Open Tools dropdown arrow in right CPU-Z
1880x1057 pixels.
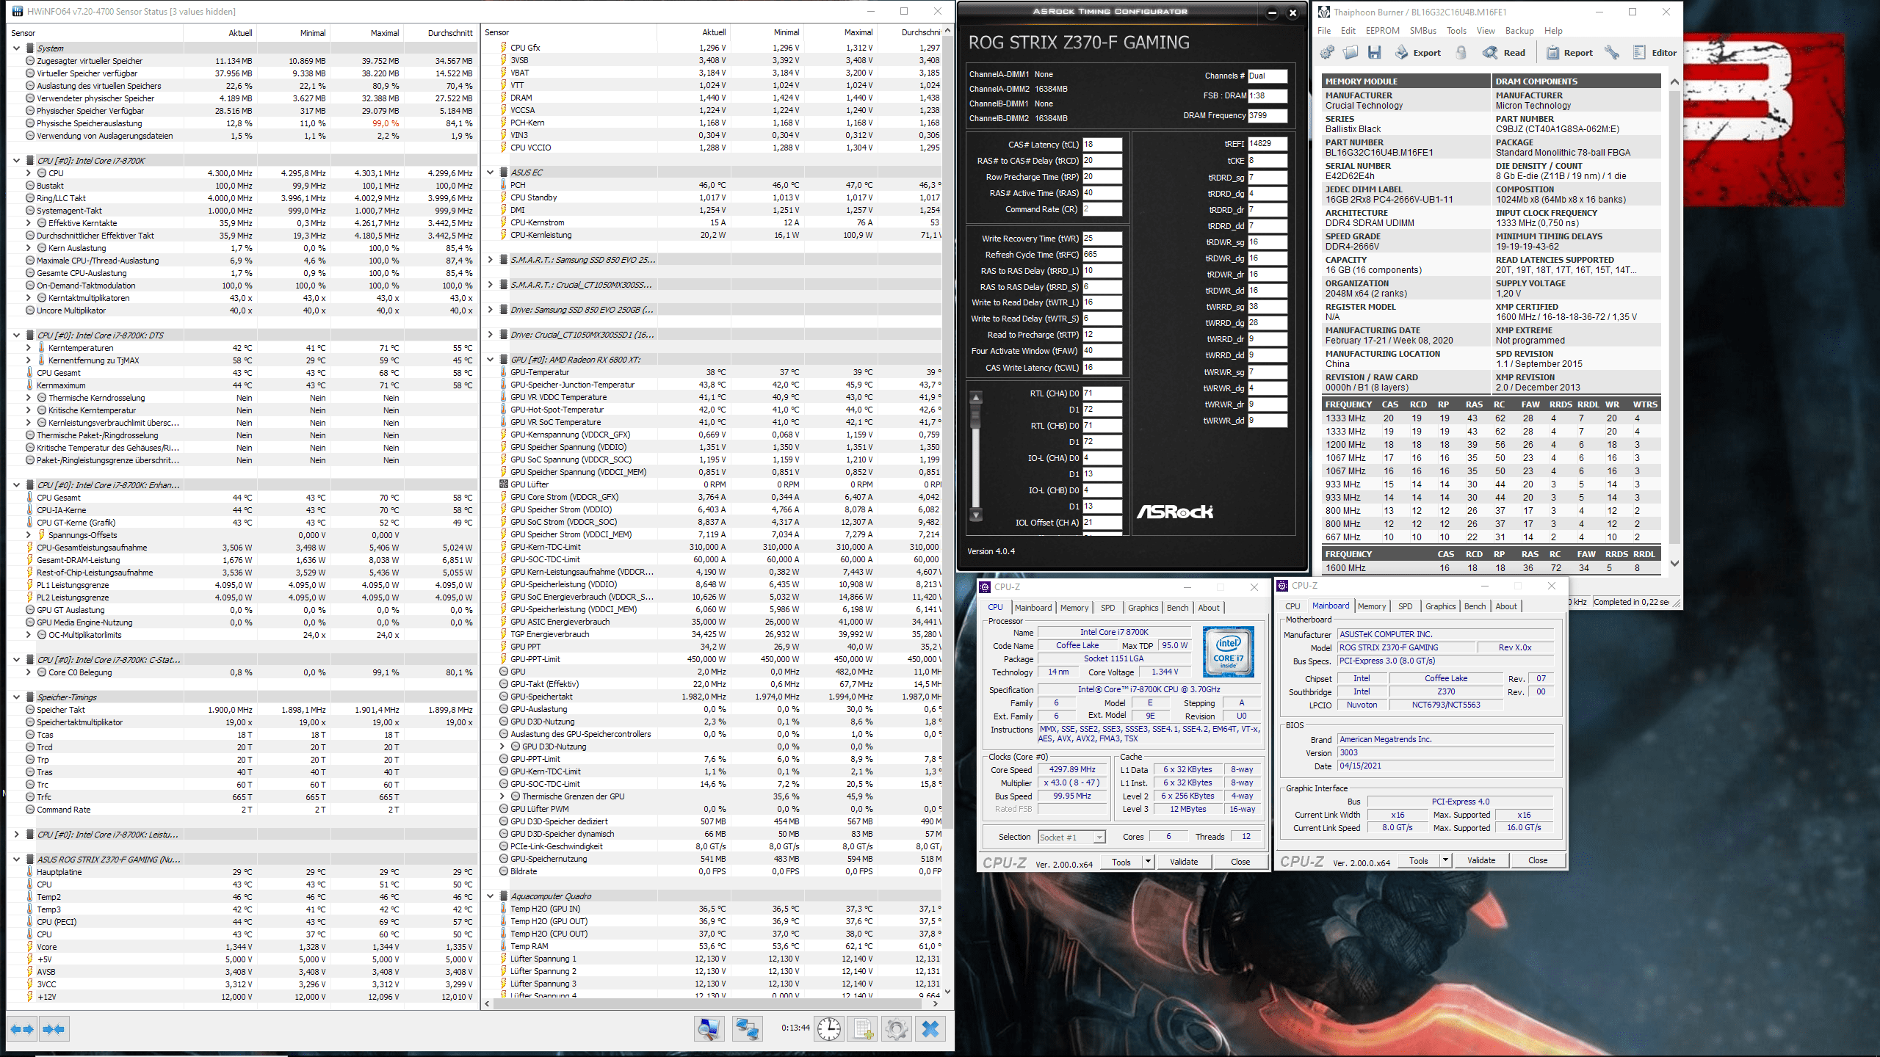coord(1445,860)
